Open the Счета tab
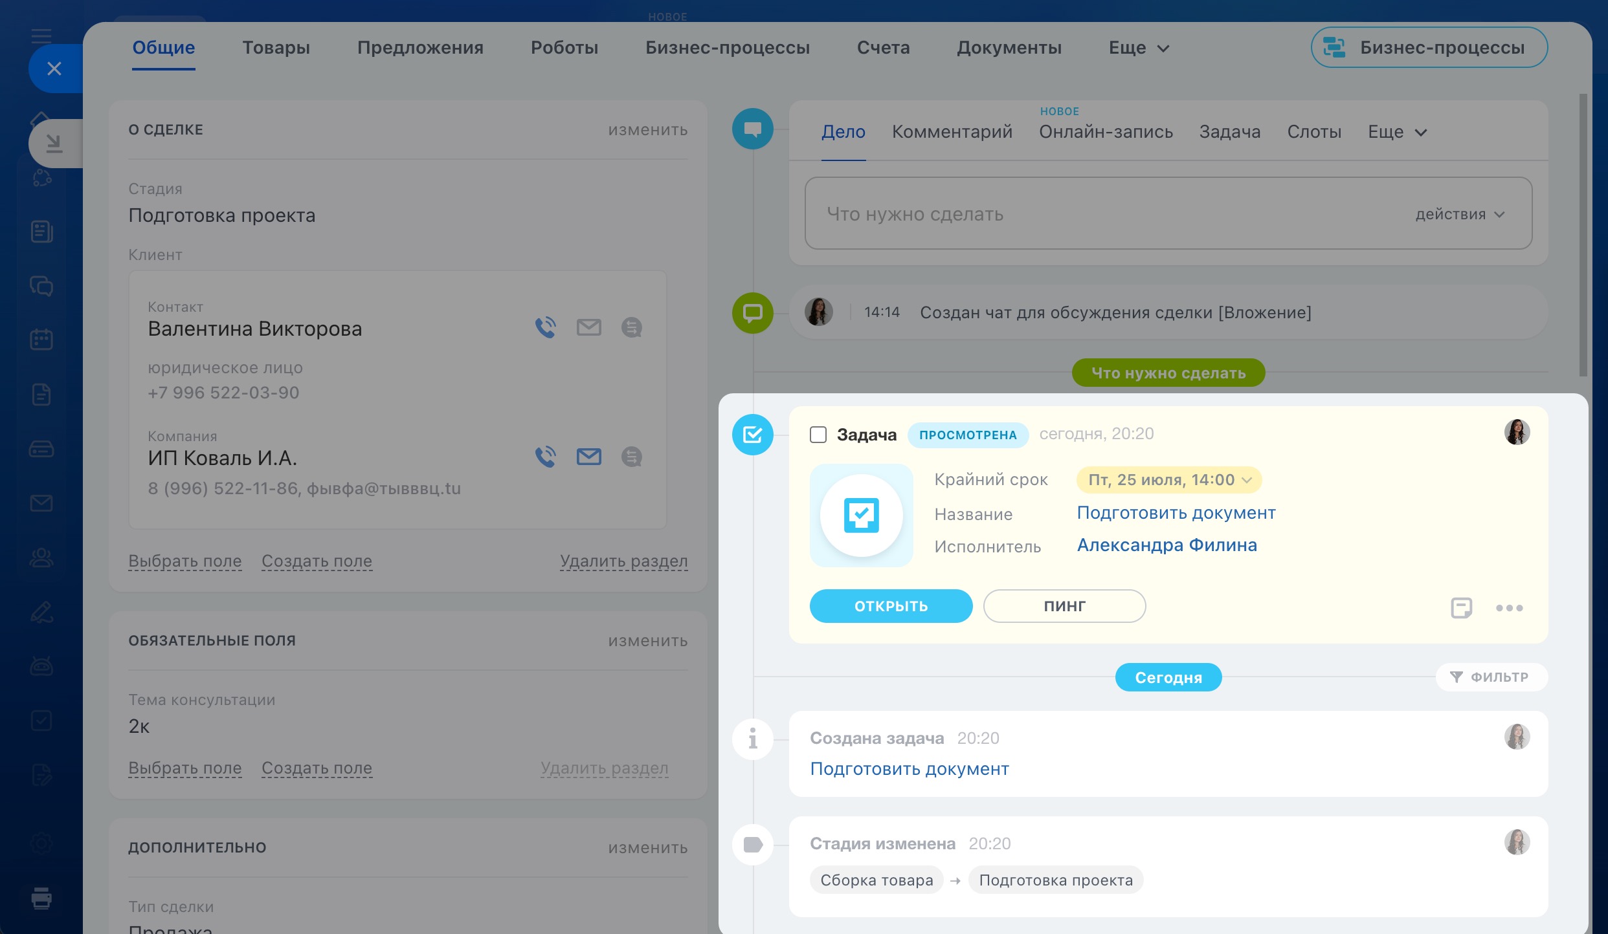1608x934 pixels. click(x=884, y=48)
